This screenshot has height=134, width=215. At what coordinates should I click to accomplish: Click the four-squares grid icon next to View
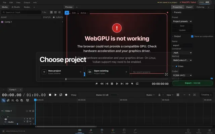pyautogui.click(x=178, y=95)
